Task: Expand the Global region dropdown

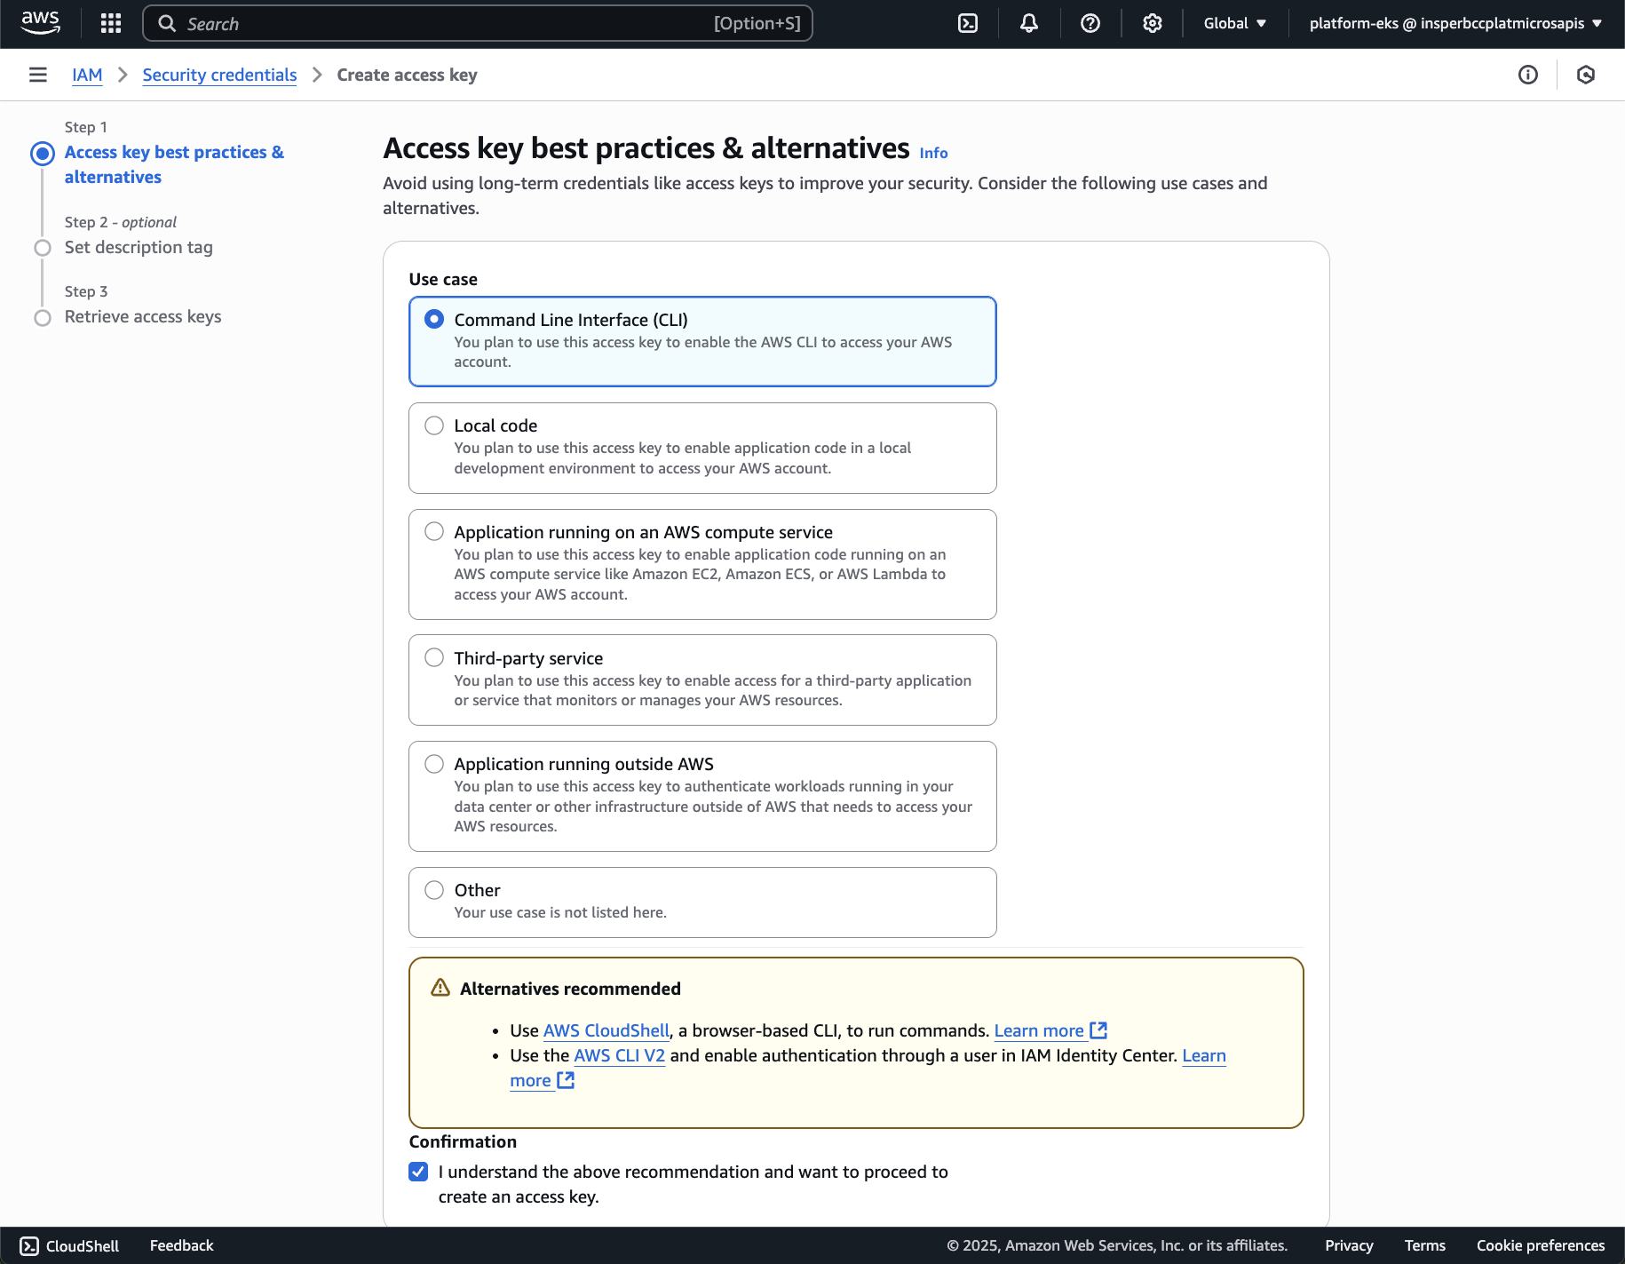Action: pos(1234,23)
